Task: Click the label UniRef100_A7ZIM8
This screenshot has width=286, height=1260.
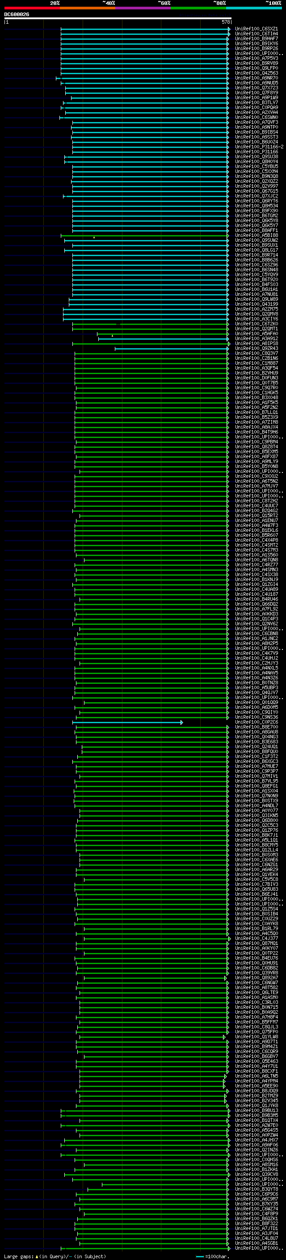Action: [x=256, y=422]
